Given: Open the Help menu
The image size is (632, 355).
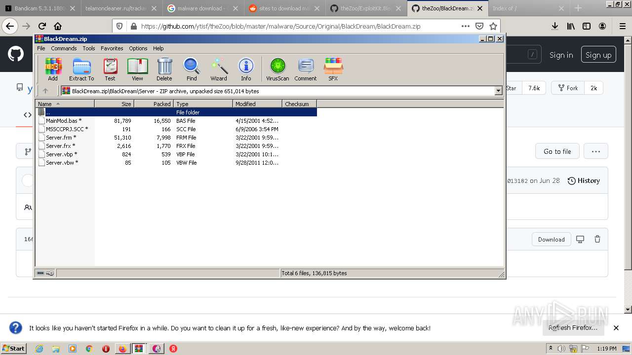Looking at the screenshot, I should [158, 48].
